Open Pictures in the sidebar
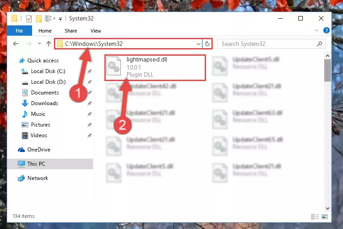The width and height of the screenshot is (343, 229). [x=41, y=125]
